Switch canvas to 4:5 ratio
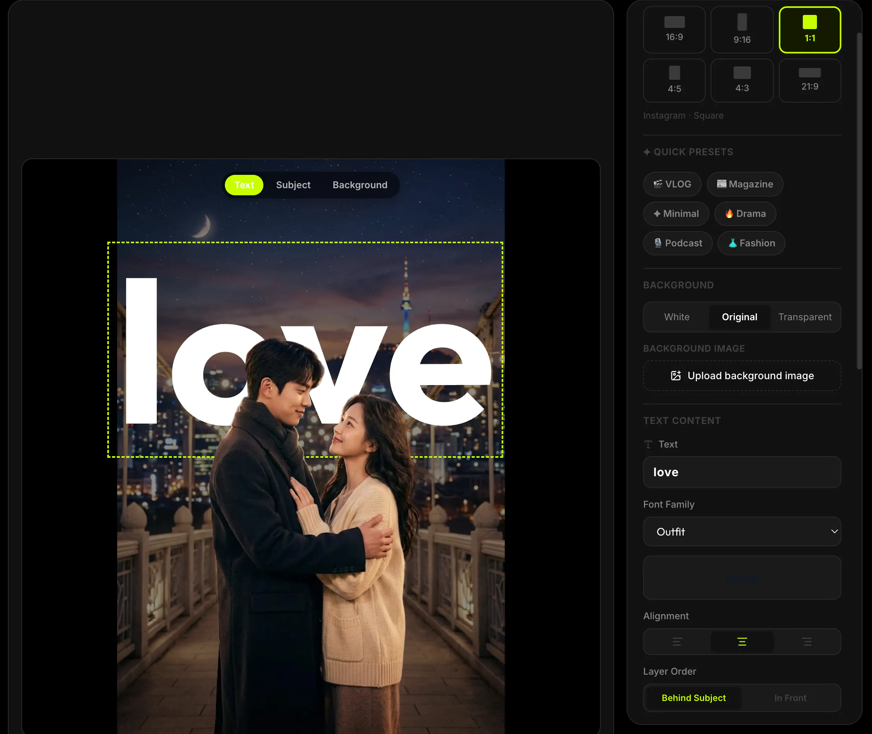The image size is (872, 734). click(674, 80)
